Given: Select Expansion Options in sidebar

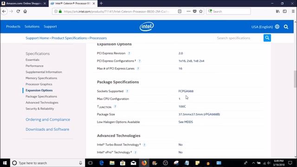Looking at the screenshot, I should [39, 90].
